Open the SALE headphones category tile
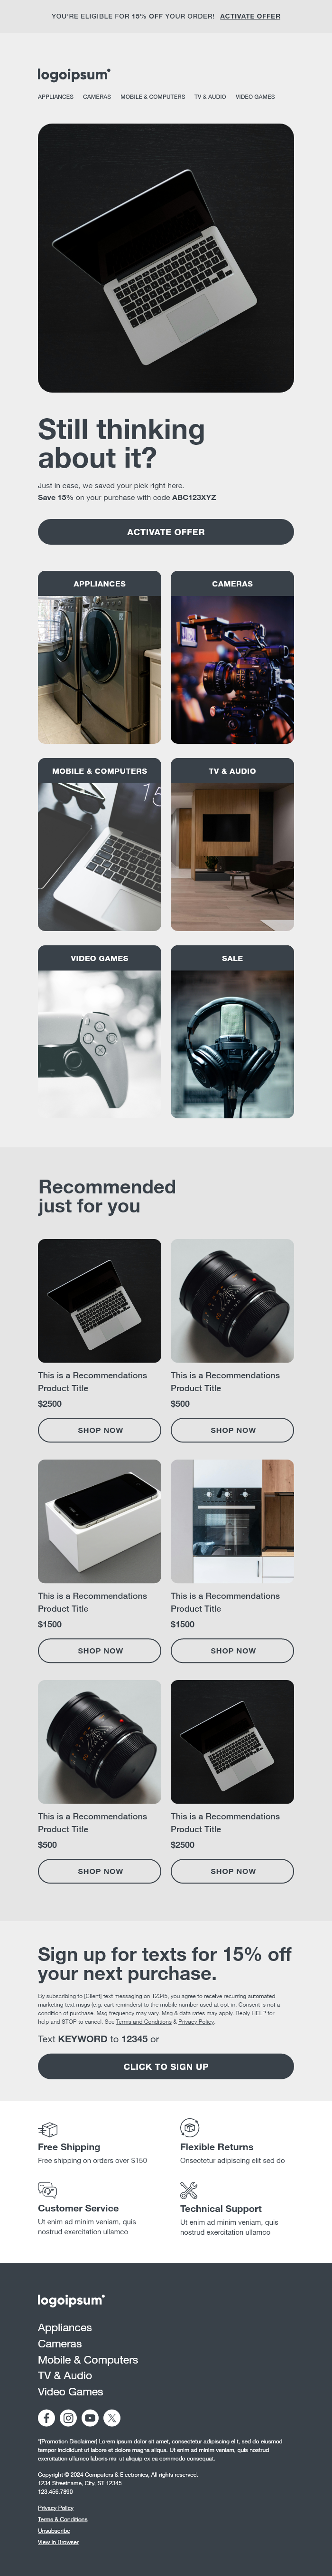The width and height of the screenshot is (332, 2576). [232, 1031]
